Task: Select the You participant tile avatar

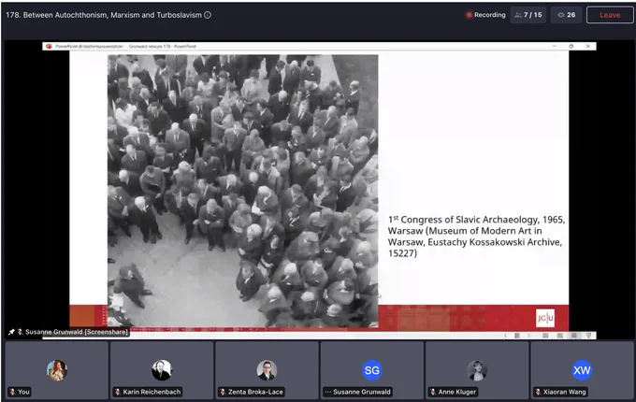Action: click(57, 370)
